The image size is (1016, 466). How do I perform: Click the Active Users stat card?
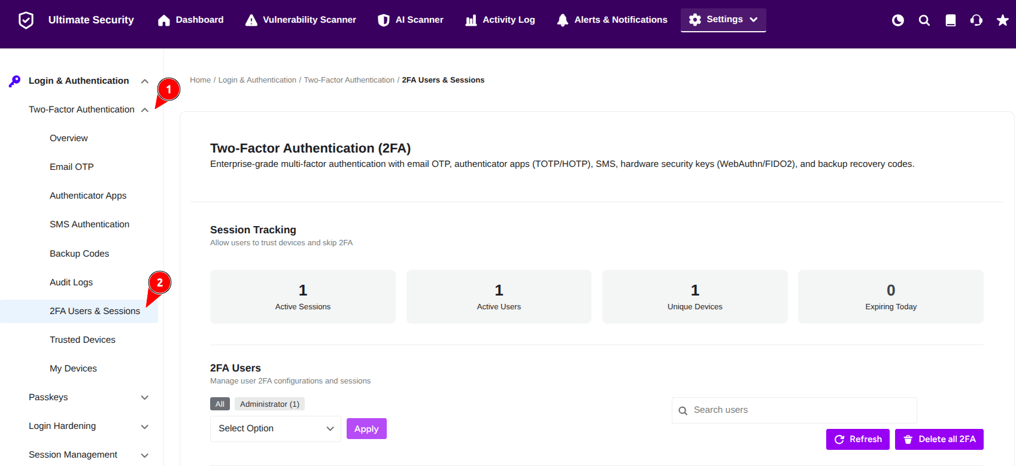499,297
